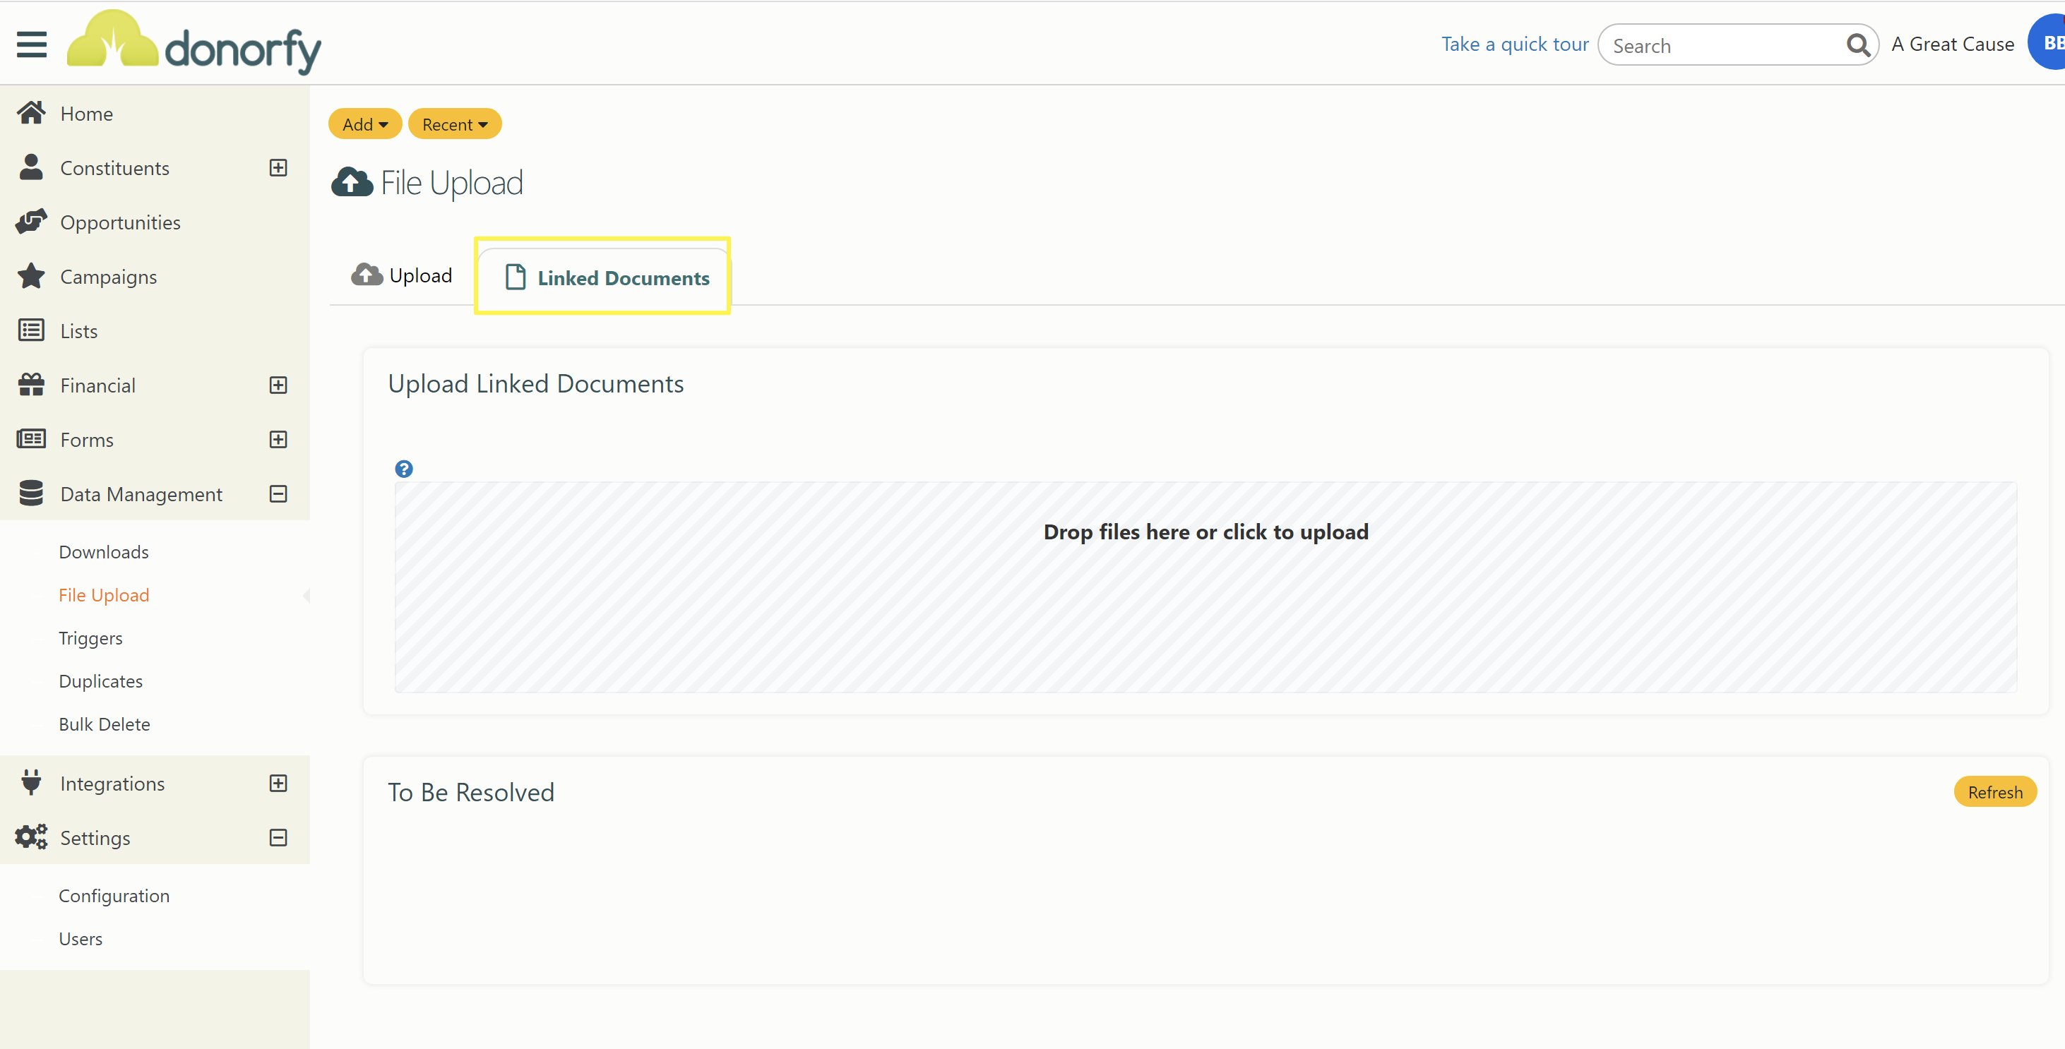
Task: Select the Linked Documents tab
Action: [602, 277]
